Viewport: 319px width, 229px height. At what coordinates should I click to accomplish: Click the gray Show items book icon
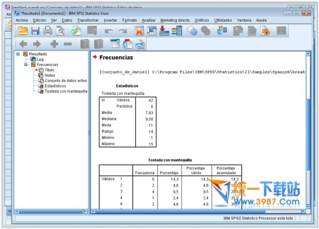click(x=85, y=44)
